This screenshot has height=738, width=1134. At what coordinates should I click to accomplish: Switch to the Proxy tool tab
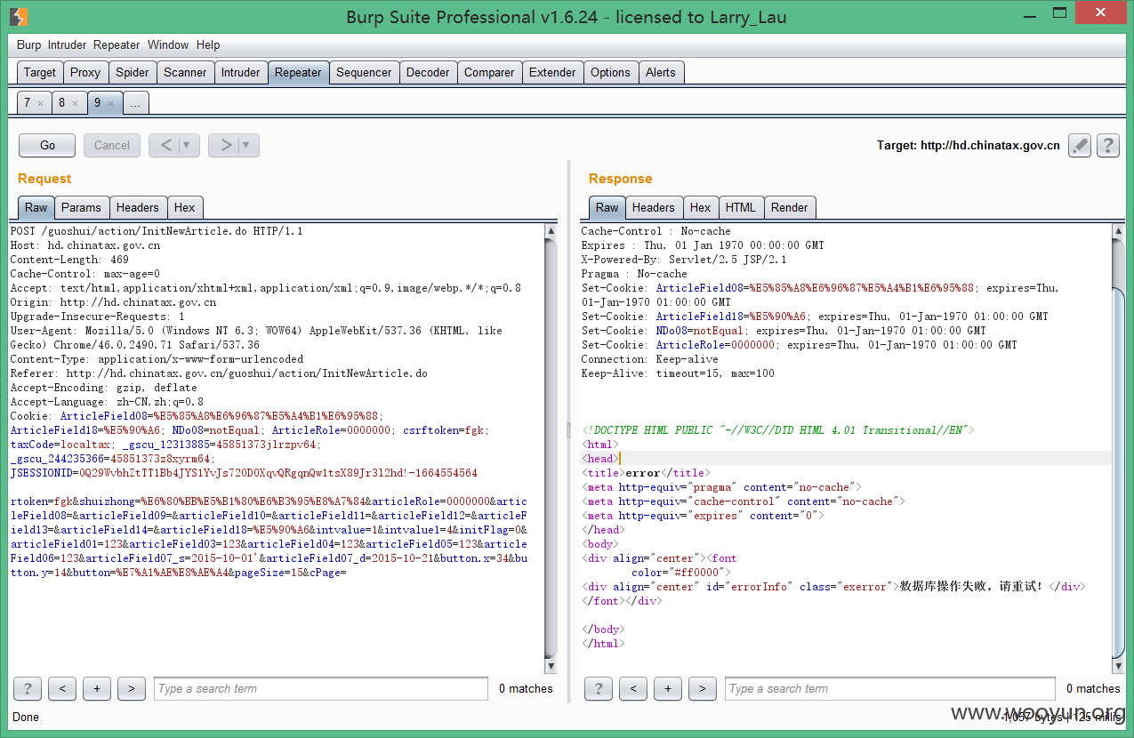[x=85, y=72]
